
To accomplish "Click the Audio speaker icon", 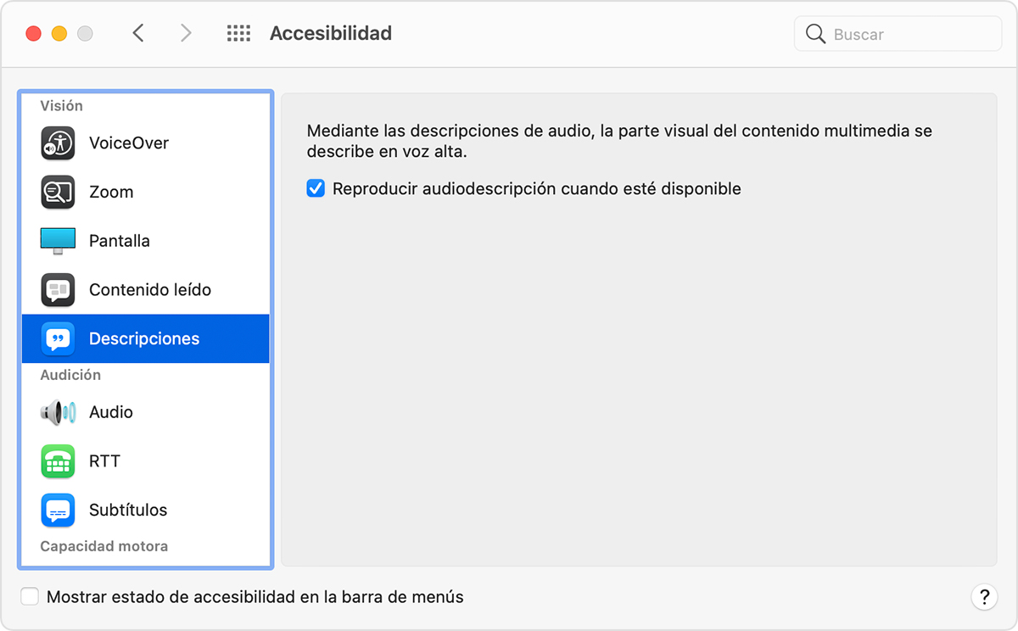I will pyautogui.click(x=58, y=412).
